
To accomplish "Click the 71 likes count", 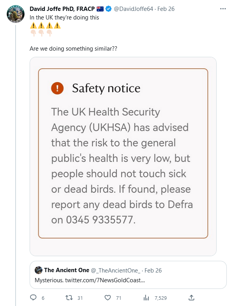I will (118, 298).
